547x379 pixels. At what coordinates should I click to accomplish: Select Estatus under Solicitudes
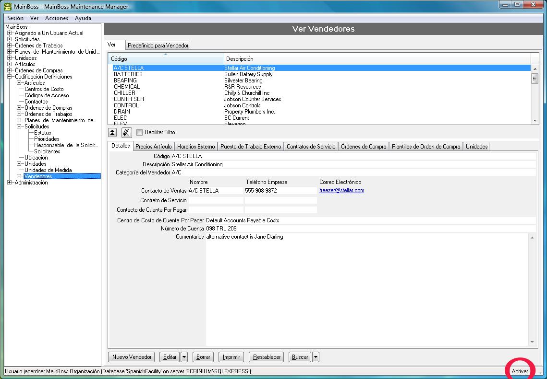[x=43, y=133]
